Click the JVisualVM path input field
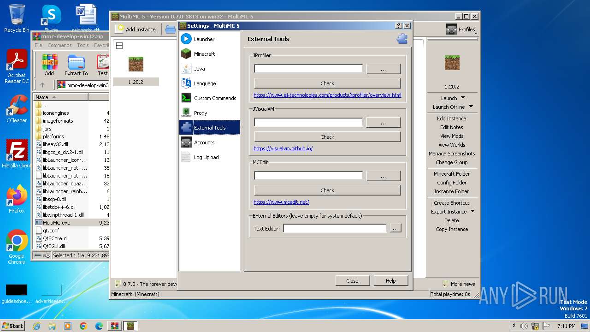 (308, 123)
